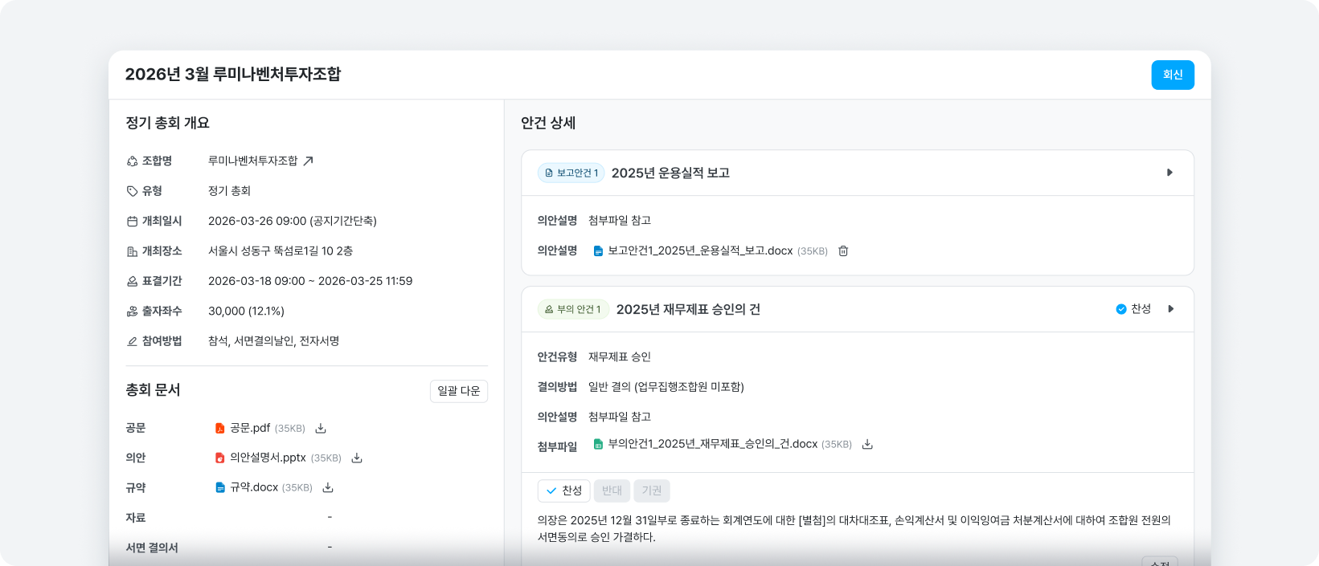Download the 공문.pdf file
This screenshot has height=566, width=1319.
pyautogui.click(x=320, y=429)
